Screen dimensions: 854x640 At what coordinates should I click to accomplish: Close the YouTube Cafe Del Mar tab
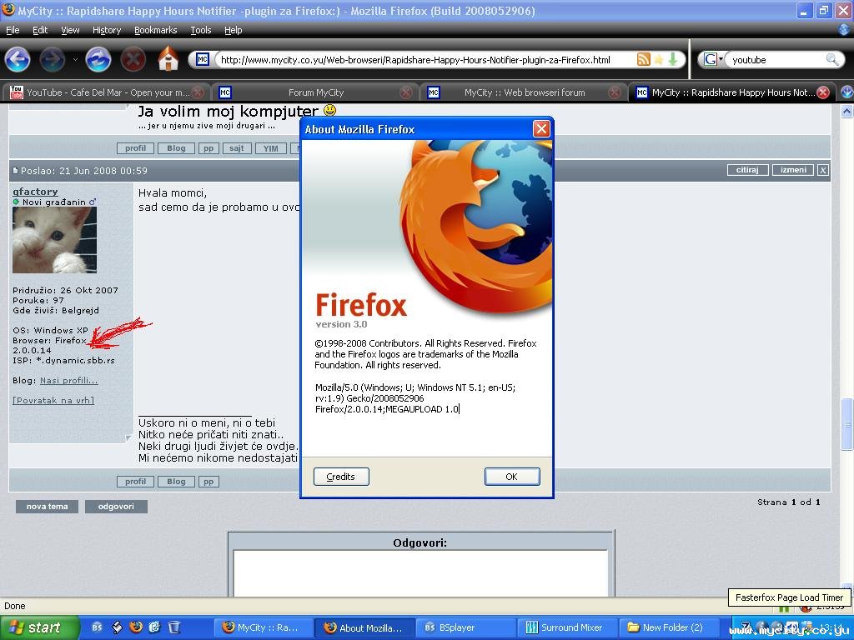click(x=198, y=92)
